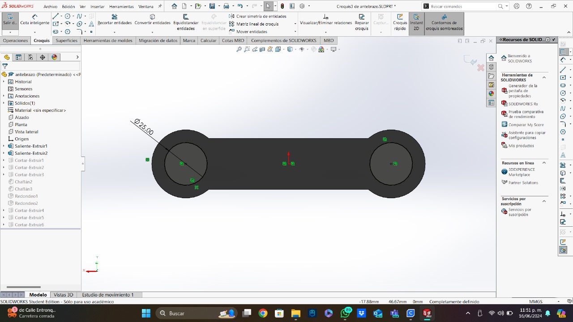
Task: Select the Cota inteligente tool
Action: (x=35, y=20)
